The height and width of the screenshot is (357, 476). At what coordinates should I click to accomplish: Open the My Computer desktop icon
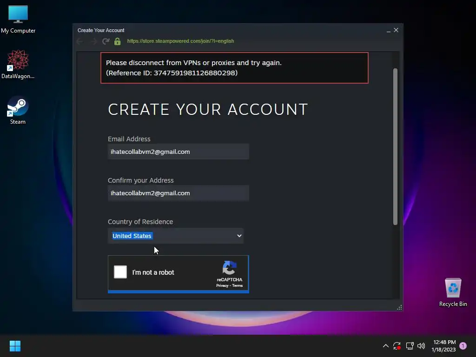click(18, 19)
